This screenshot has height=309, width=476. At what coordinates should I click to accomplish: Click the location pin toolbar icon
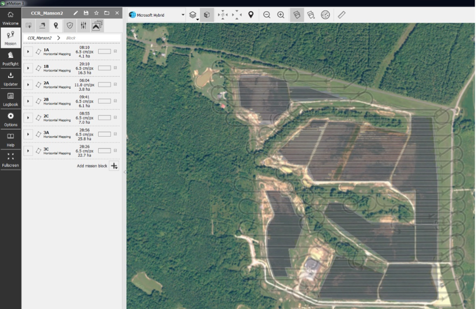(x=250, y=15)
